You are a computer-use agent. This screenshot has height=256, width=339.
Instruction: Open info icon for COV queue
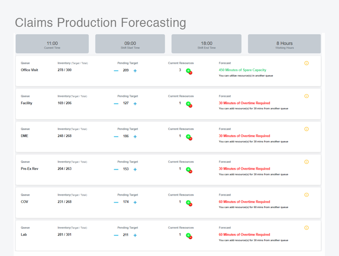point(306,195)
